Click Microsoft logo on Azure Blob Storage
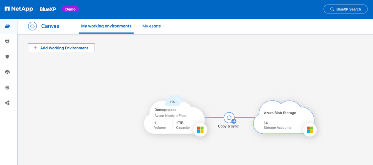The image size is (373, 165). pos(310,130)
